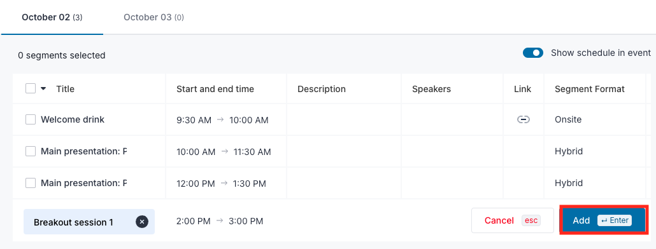Cancel adding the new segment
Screen dimensions: 656x249
pyautogui.click(x=513, y=220)
